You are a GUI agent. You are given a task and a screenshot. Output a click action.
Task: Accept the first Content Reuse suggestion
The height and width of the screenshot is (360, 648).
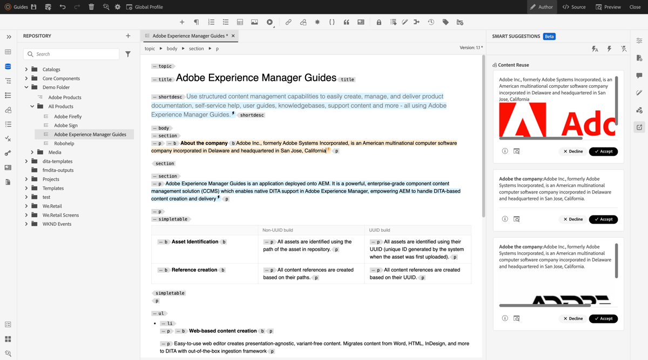point(603,151)
